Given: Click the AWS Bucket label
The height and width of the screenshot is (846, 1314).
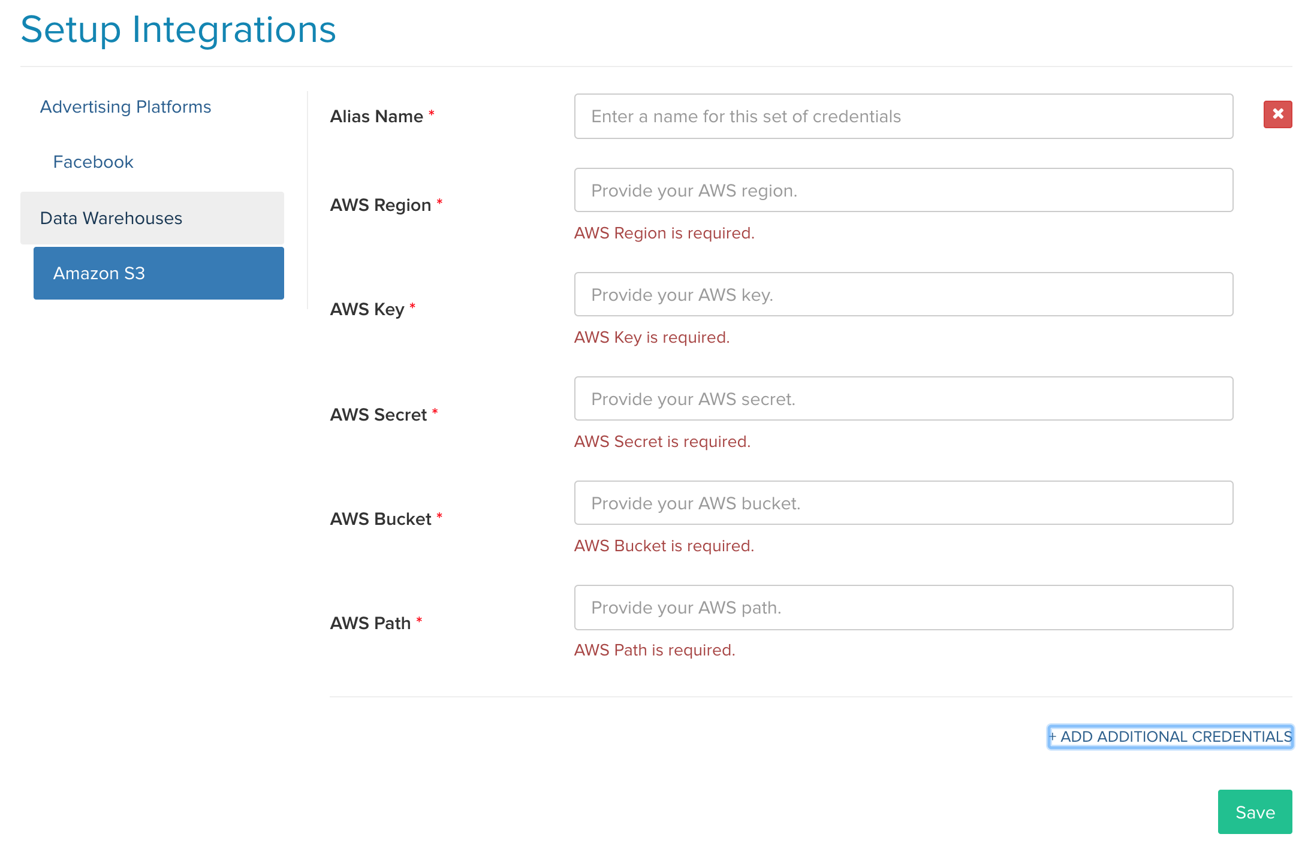Looking at the screenshot, I should [x=381, y=519].
